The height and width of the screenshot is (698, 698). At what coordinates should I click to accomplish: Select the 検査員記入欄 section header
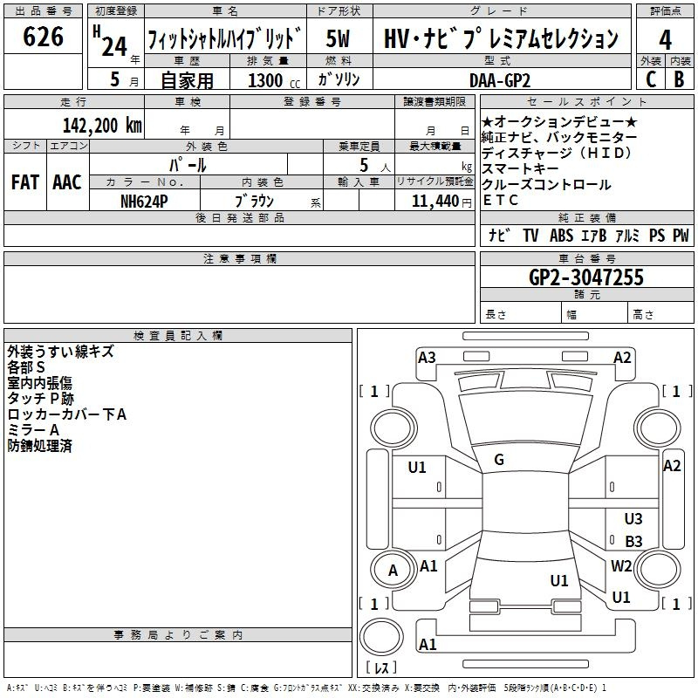tap(178, 336)
